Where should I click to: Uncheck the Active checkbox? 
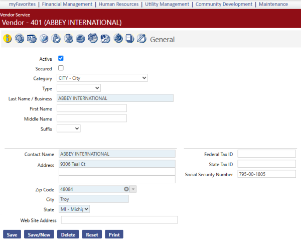pyautogui.click(x=61, y=58)
